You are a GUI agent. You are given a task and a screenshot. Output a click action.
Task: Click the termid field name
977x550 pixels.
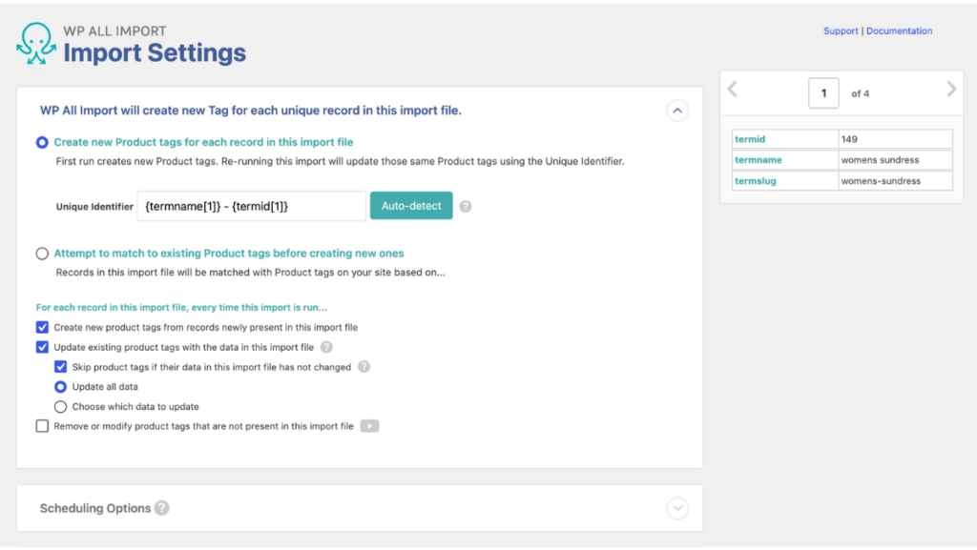(750, 139)
